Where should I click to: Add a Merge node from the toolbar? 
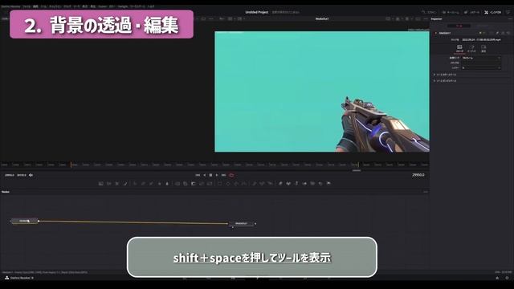(x=177, y=184)
